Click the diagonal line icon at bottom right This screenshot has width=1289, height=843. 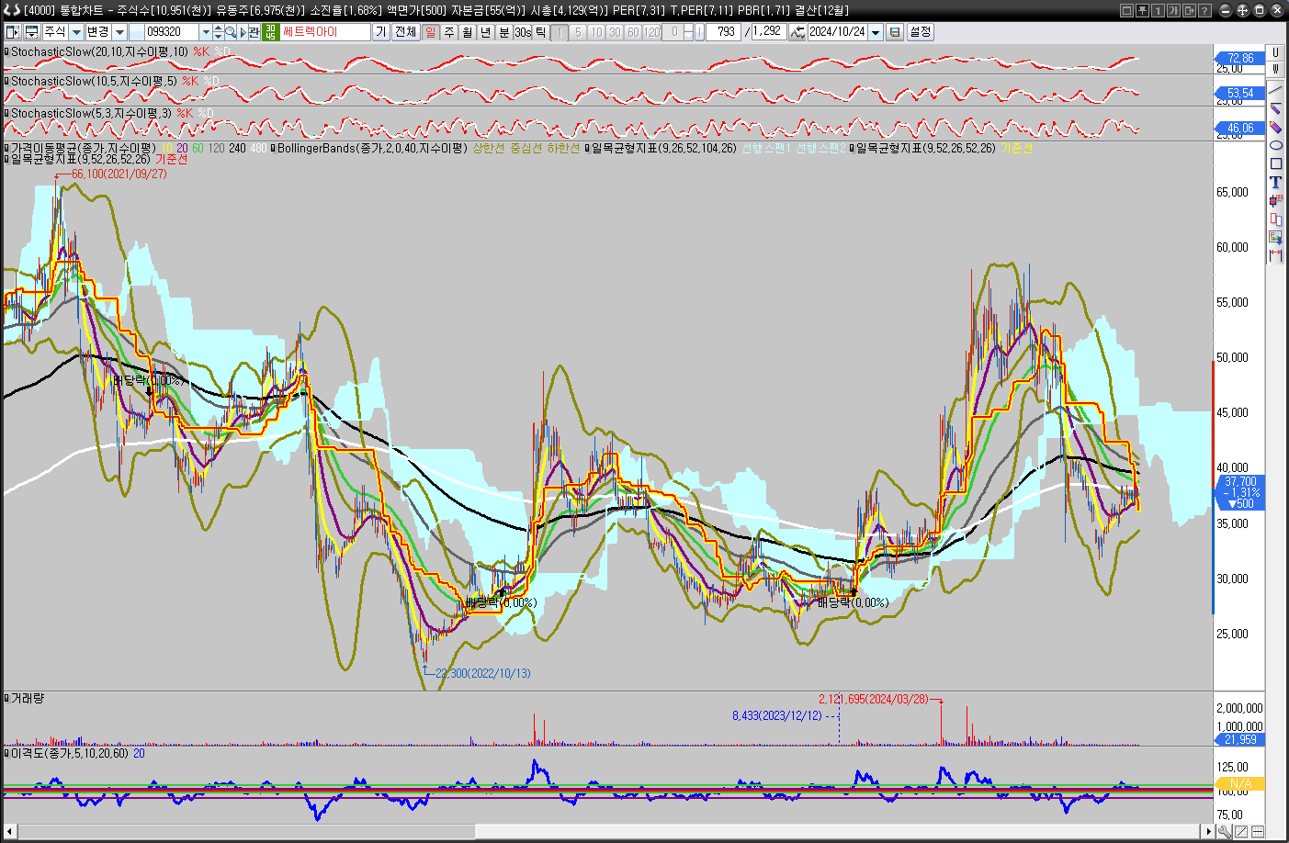tap(1241, 832)
